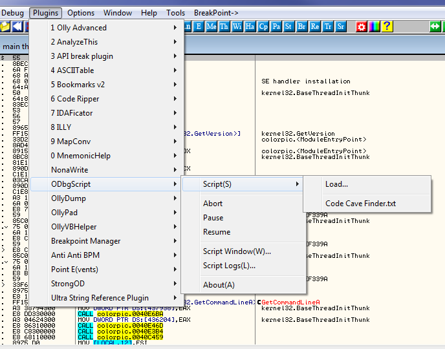Expand the NonaWrite submenu
Viewport: 445px width, 349px height.
tap(107, 169)
